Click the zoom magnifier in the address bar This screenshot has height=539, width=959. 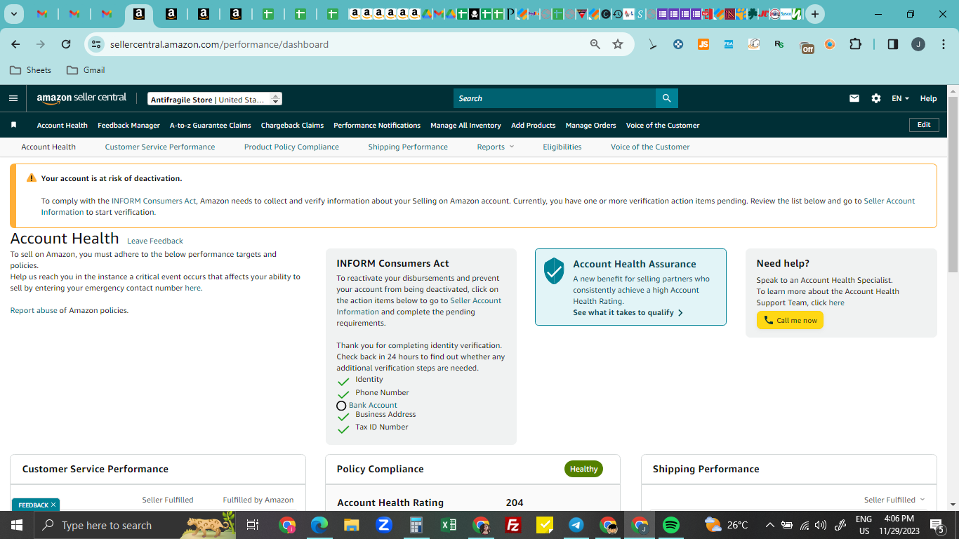tap(595, 44)
